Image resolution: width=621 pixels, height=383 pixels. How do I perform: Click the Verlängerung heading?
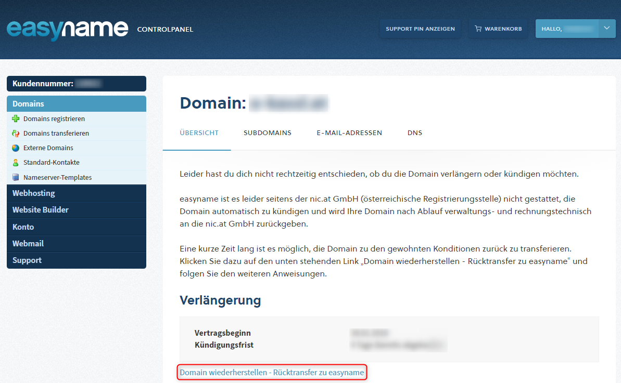point(220,300)
